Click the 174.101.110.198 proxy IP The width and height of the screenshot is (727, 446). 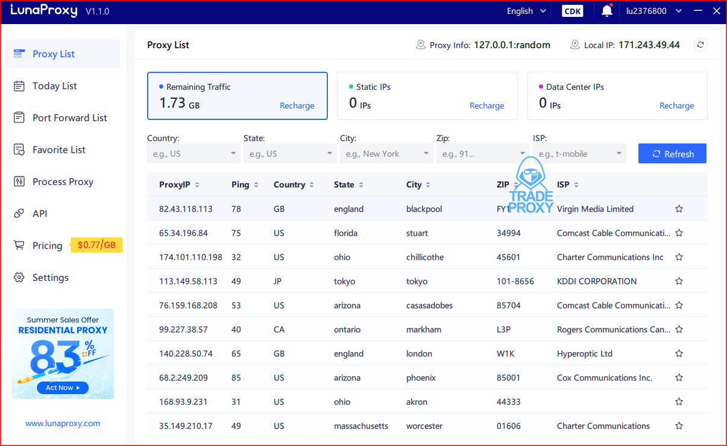190,257
